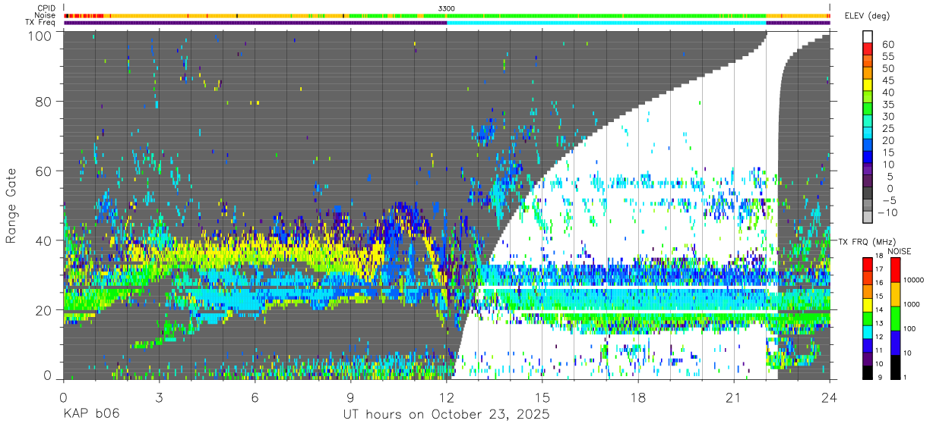Click the '6' tick on UT hours axis

point(255,397)
